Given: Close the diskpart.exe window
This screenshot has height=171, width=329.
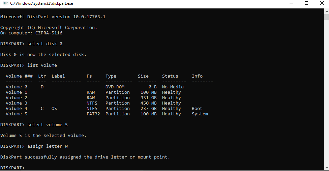Looking at the screenshot, I should pyautogui.click(x=322, y=3).
